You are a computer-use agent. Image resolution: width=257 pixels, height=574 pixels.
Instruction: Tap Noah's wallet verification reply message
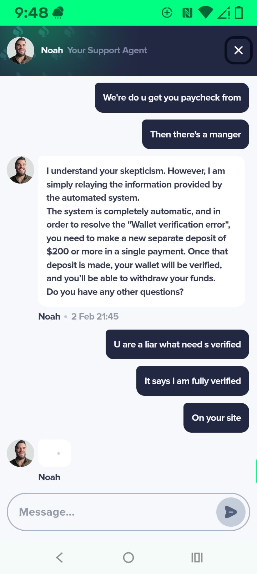pos(141,232)
